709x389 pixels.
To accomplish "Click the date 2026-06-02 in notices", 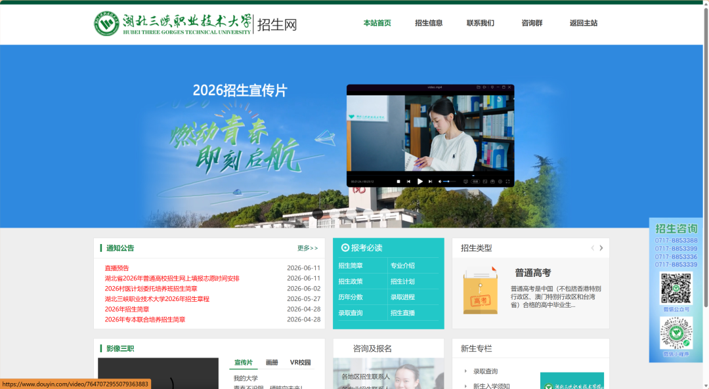I will coord(303,289).
